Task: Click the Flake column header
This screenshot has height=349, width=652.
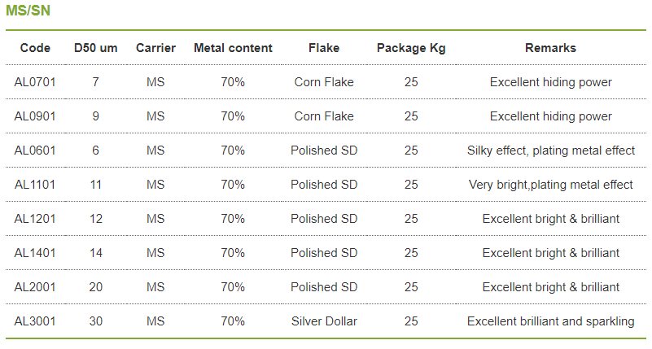Action: click(324, 48)
